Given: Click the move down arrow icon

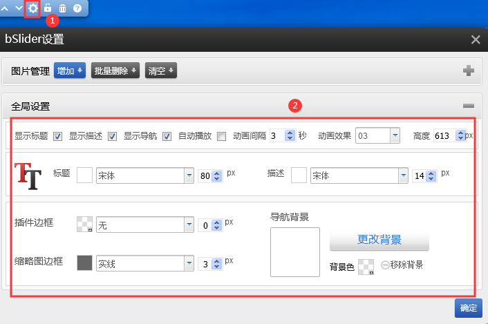Looking at the screenshot, I should pyautogui.click(x=19, y=8).
